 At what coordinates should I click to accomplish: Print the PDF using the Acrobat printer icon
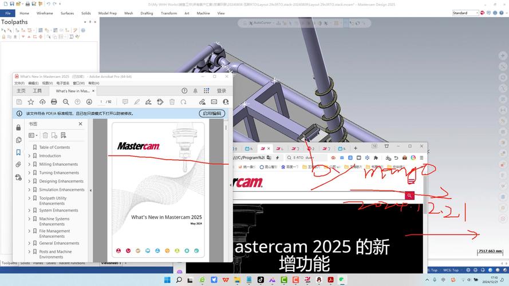[54, 102]
